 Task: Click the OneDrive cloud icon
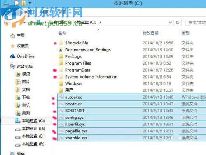pos(13,56)
